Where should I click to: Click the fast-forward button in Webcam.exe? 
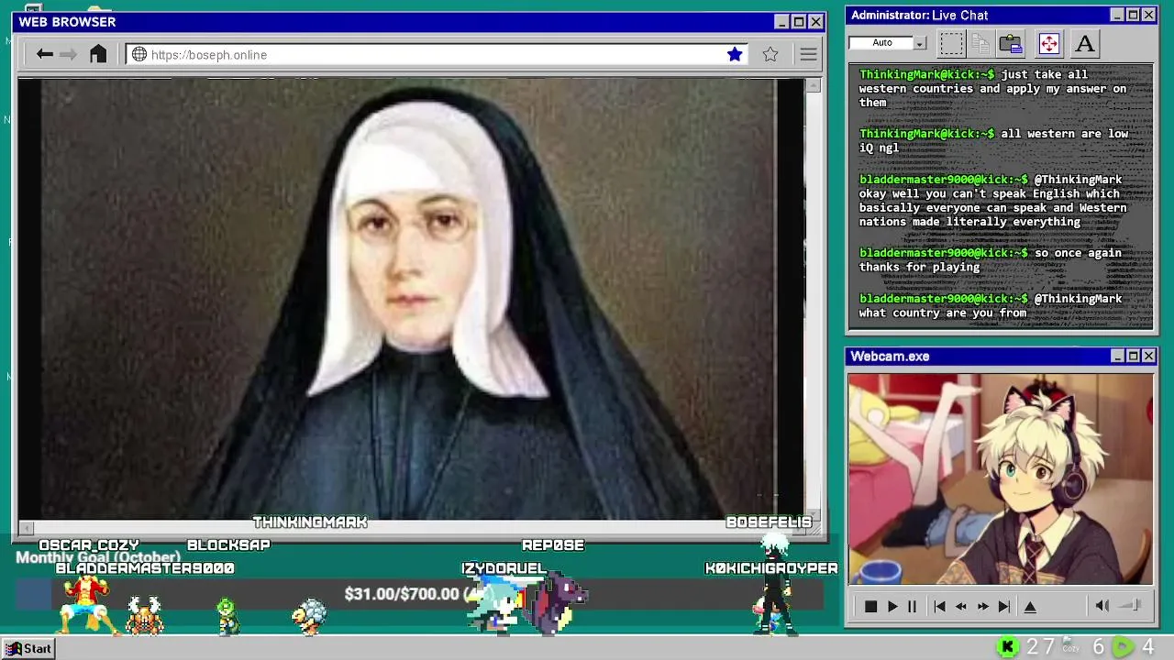point(982,606)
